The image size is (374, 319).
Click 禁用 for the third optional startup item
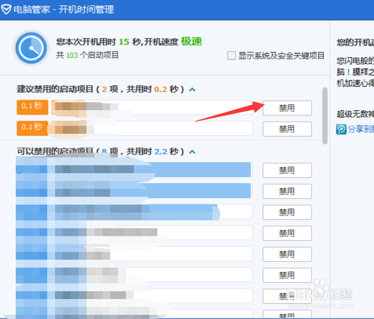tap(287, 212)
